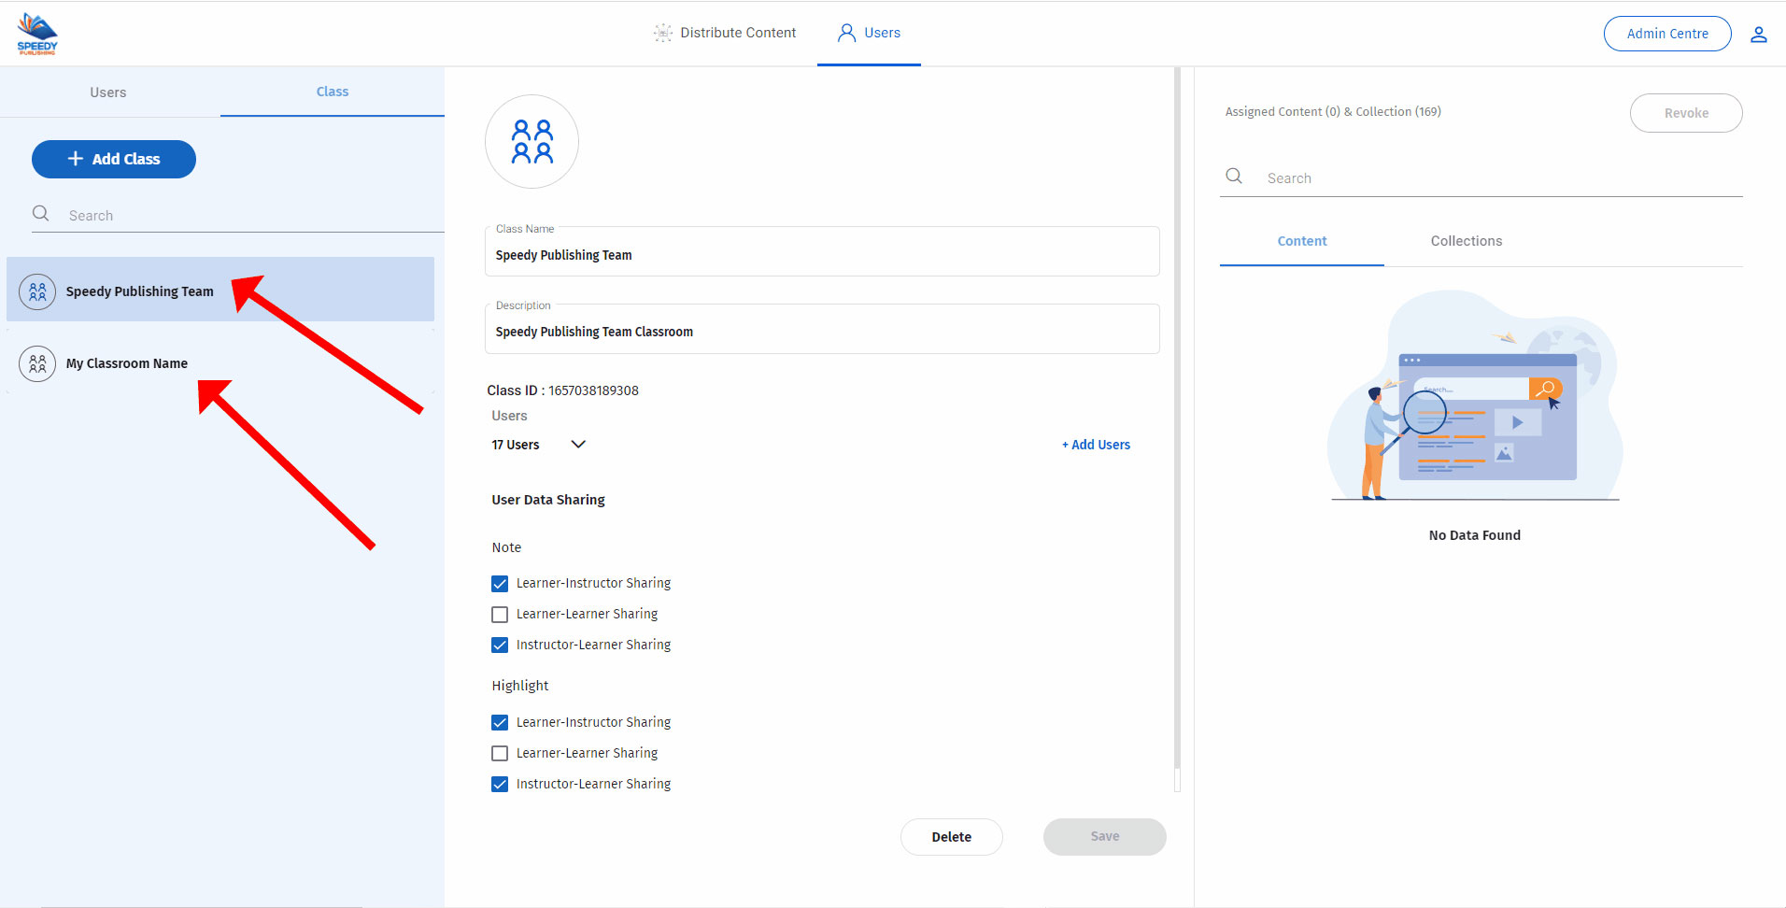This screenshot has height=908, width=1786.
Task: Click the No Data Found text
Action: (x=1475, y=535)
